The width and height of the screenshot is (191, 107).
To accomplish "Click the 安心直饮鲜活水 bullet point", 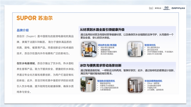I will click(x=153, y=47).
